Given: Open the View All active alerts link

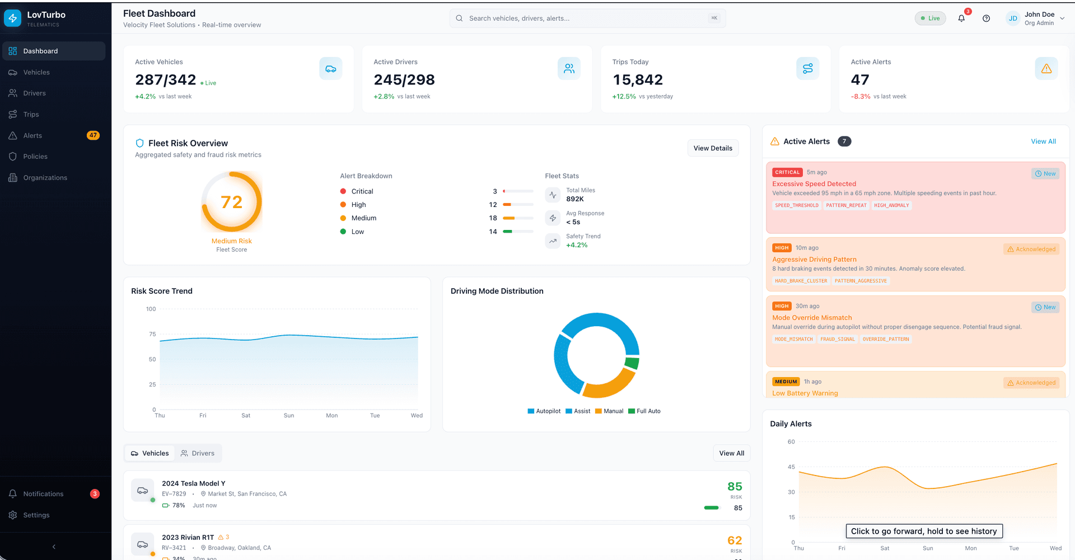Looking at the screenshot, I should click(x=1044, y=142).
